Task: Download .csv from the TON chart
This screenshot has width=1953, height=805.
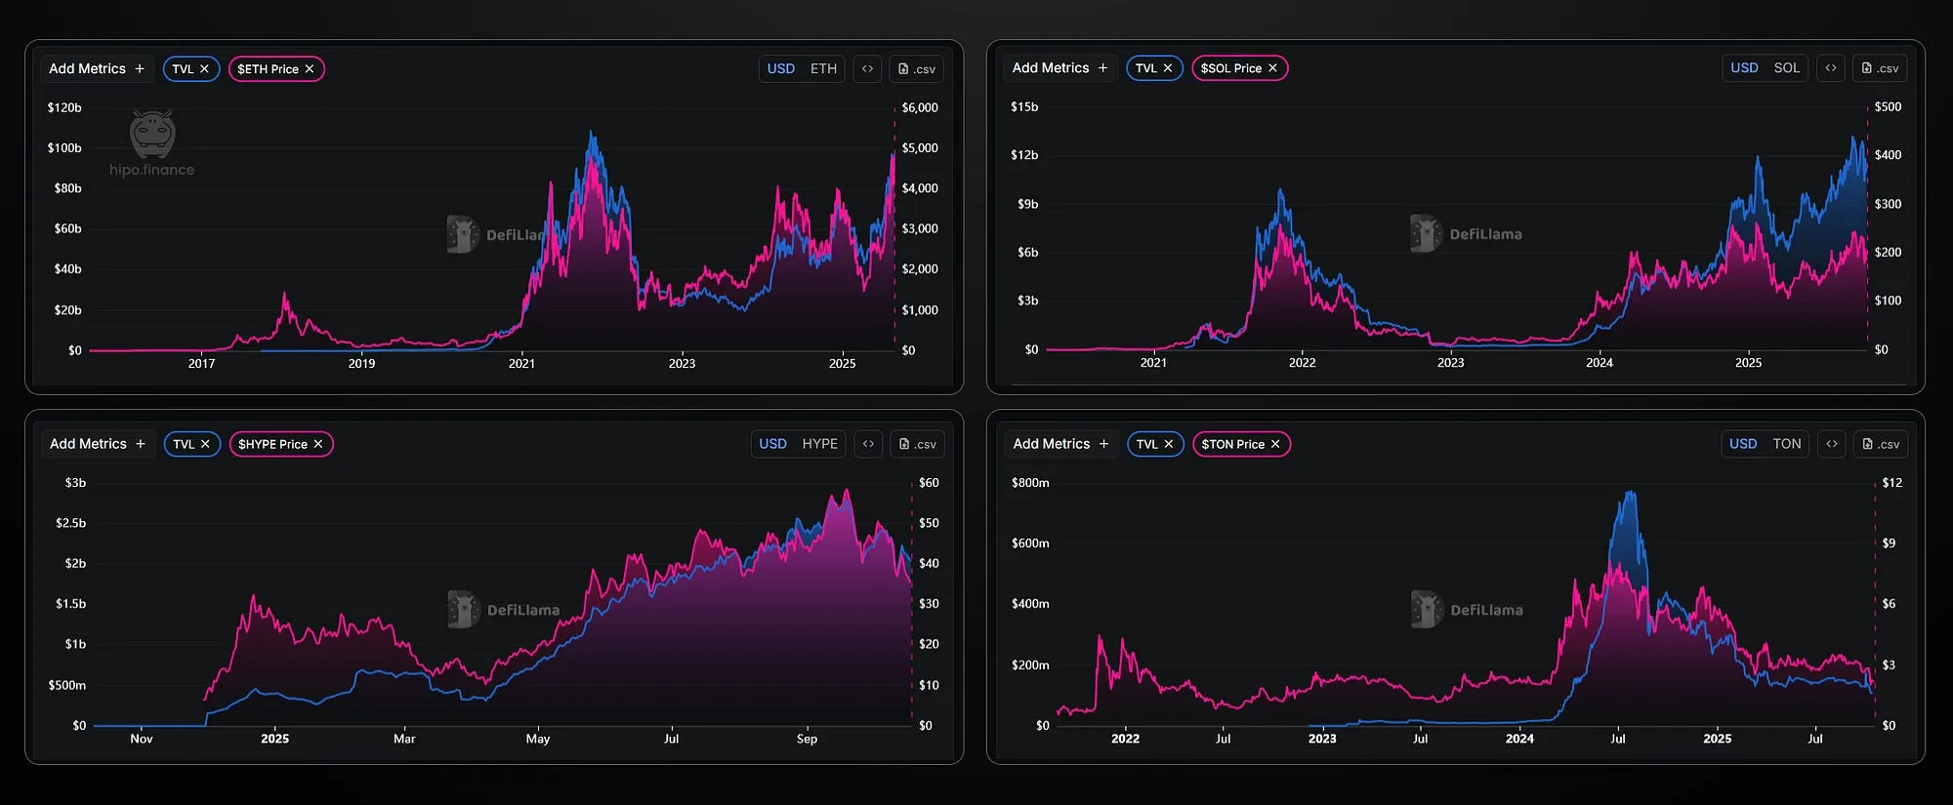Action: click(x=1881, y=444)
